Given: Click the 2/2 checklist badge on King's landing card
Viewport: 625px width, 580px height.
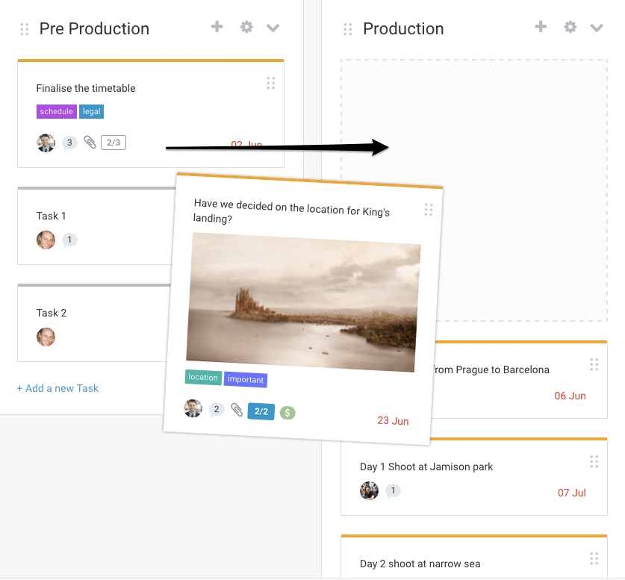Looking at the screenshot, I should pyautogui.click(x=261, y=411).
